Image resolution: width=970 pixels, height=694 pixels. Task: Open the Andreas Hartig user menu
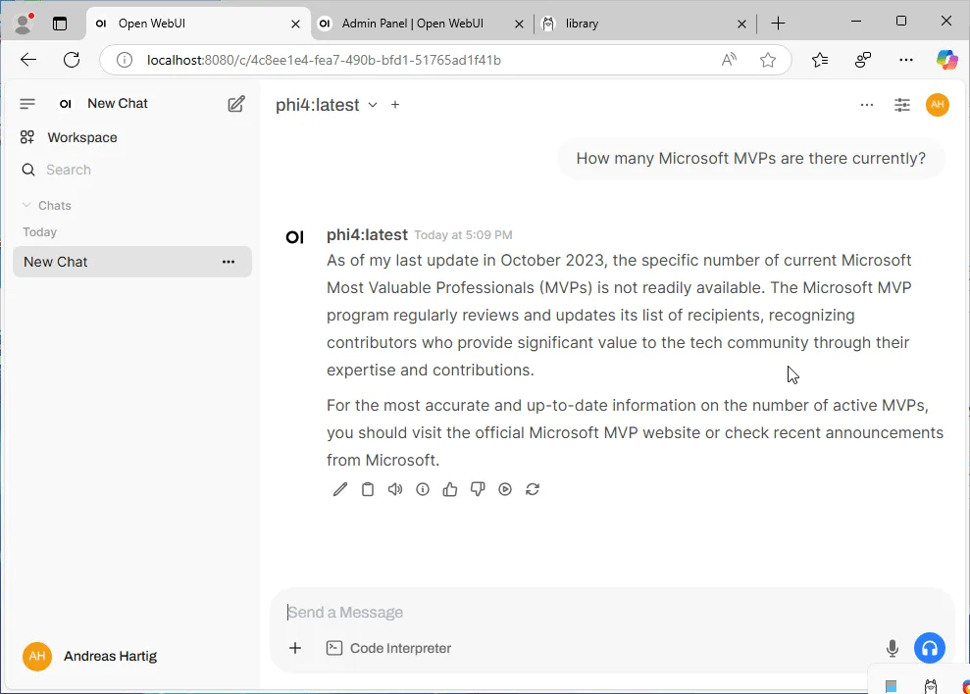(x=90, y=657)
